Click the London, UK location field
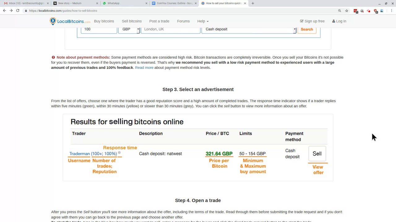396x222 pixels. click(171, 30)
